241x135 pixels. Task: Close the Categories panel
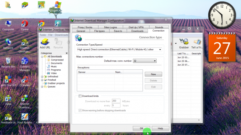[x=66, y=53]
